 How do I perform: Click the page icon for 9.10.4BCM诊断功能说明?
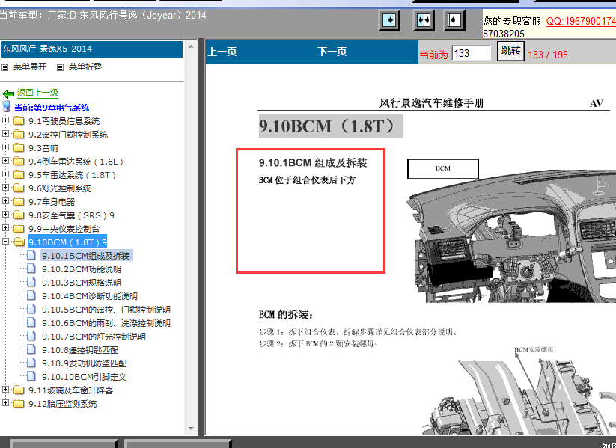click(31, 295)
